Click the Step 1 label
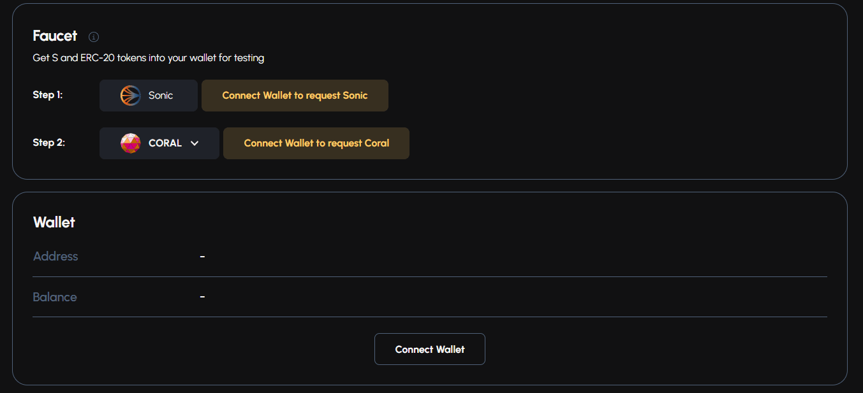Image resolution: width=863 pixels, height=393 pixels. click(48, 95)
